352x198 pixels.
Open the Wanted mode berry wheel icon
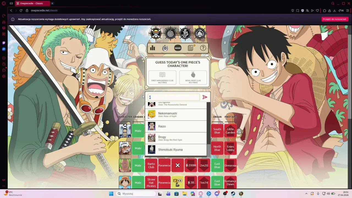click(x=185, y=34)
